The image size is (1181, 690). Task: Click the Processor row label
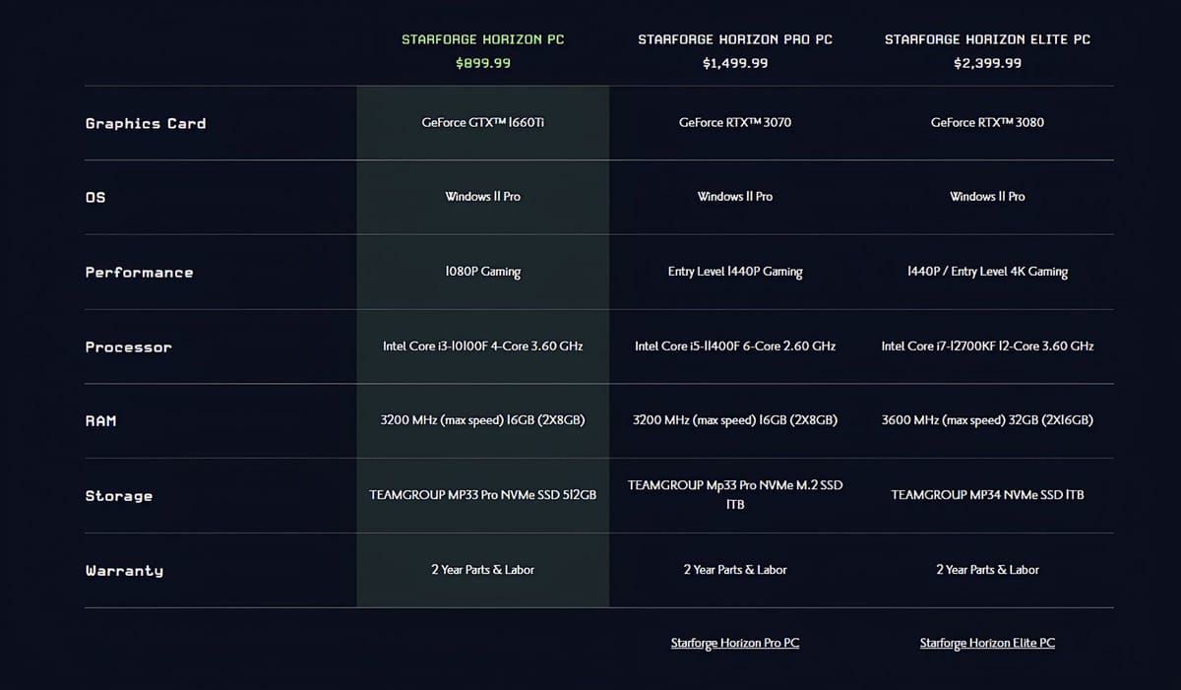(128, 346)
